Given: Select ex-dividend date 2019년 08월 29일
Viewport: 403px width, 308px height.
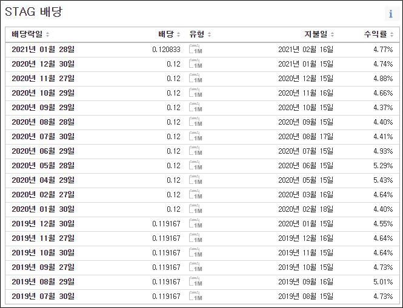Looking at the screenshot, I should coord(43,281).
